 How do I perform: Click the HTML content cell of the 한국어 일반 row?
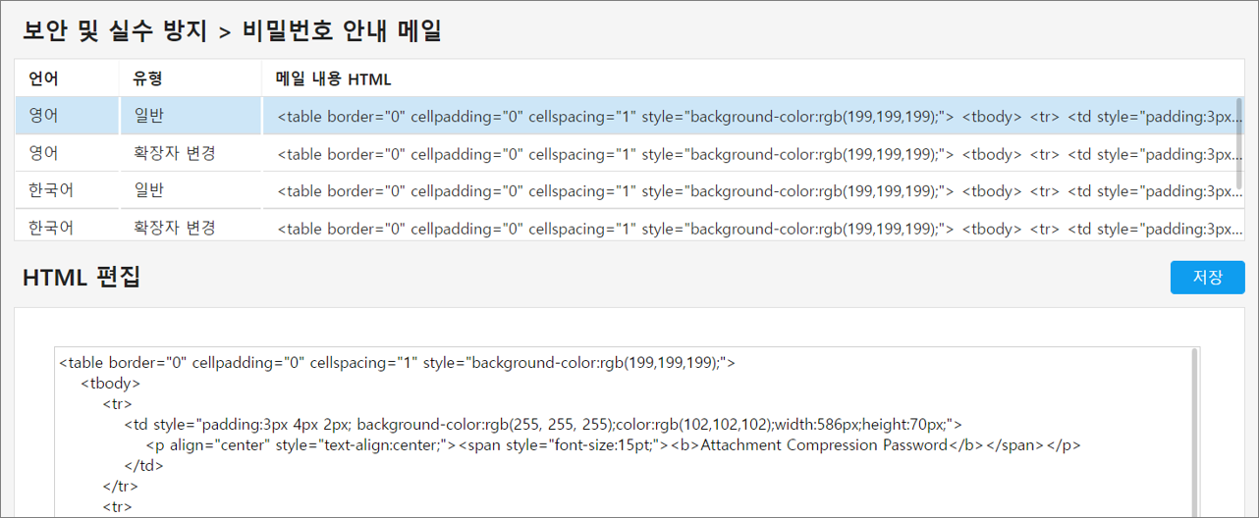tap(746, 190)
